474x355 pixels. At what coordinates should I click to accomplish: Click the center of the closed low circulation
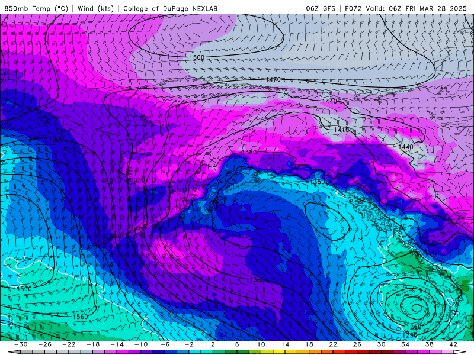[417, 308]
